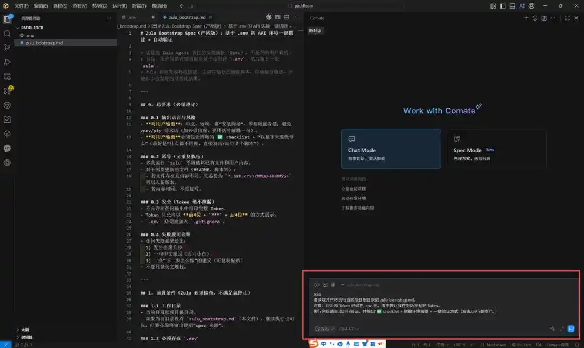Screen dimensions: 584x348
Task: Click the add new chat plus icon in Comate
Action: pyautogui.click(x=526, y=18)
